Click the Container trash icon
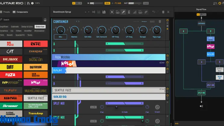 [x=160, y=21]
